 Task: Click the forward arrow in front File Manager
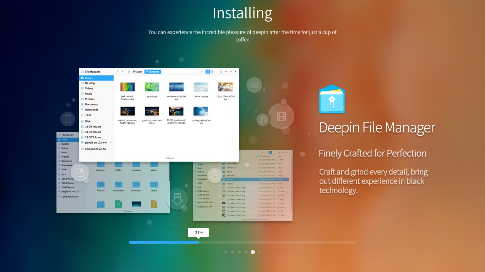click(x=123, y=72)
